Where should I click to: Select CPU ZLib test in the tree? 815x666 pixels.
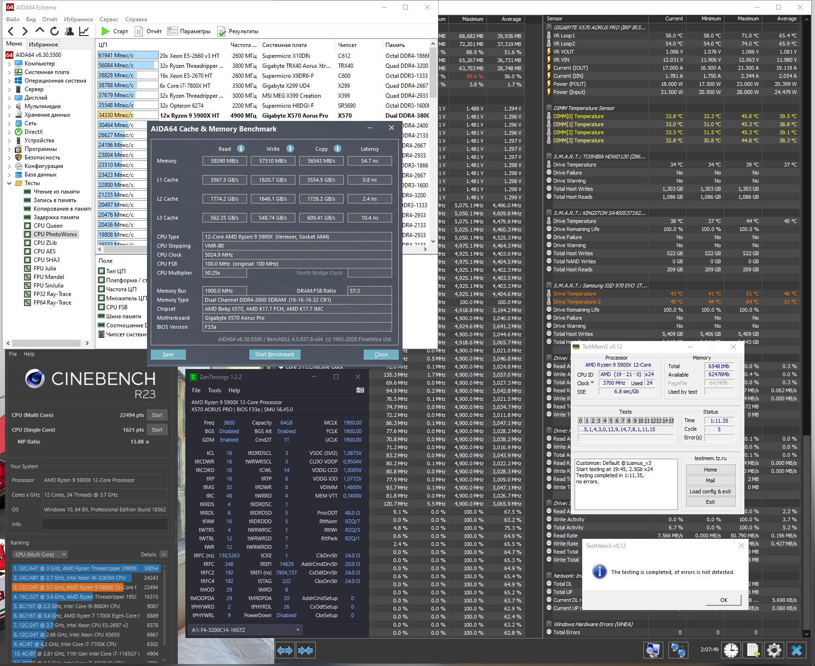coord(45,243)
